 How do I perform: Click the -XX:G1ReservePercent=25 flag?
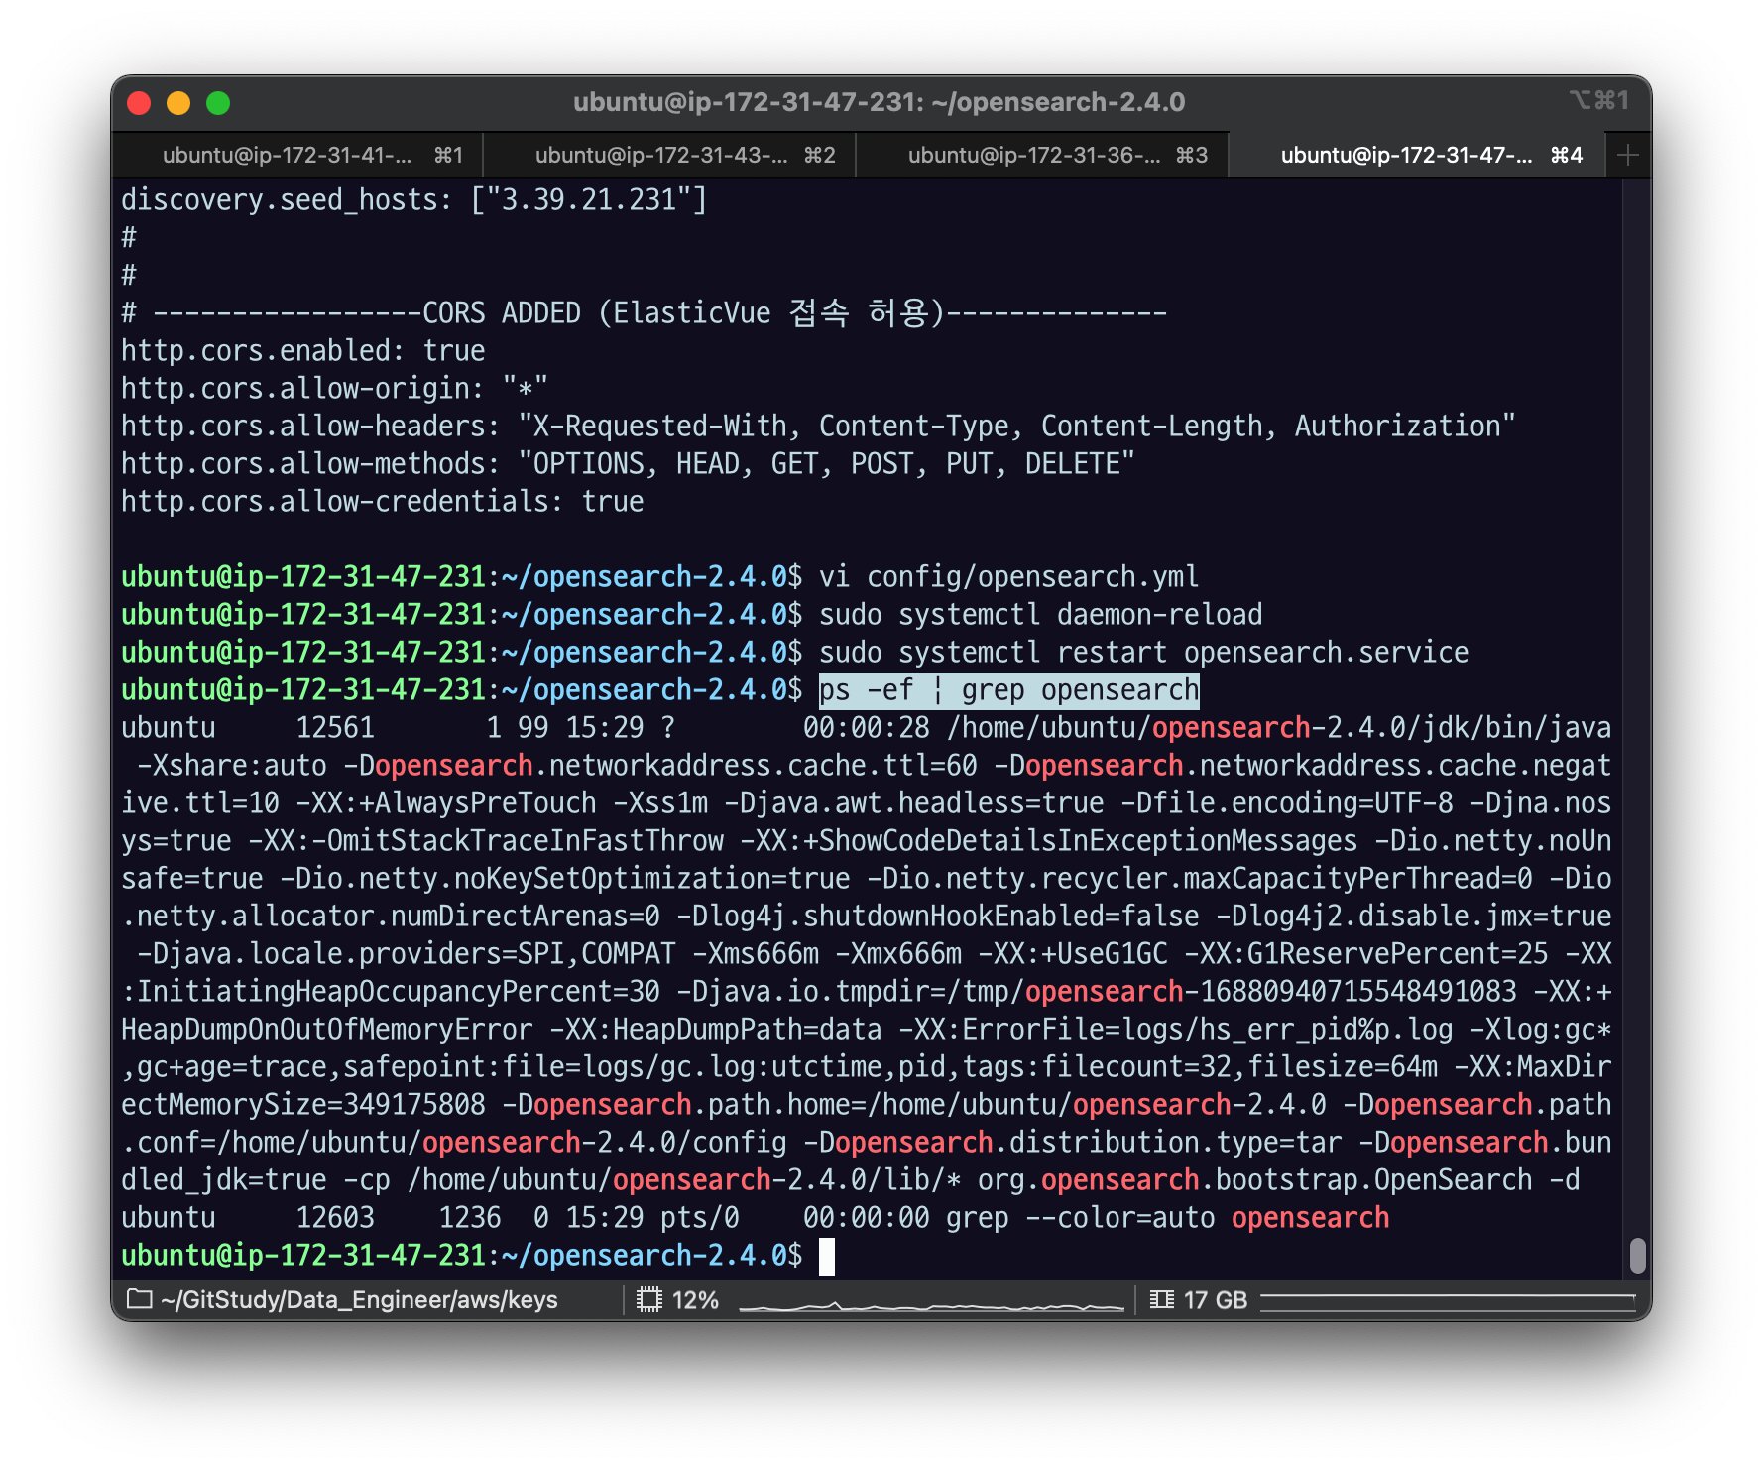[x=1366, y=954]
